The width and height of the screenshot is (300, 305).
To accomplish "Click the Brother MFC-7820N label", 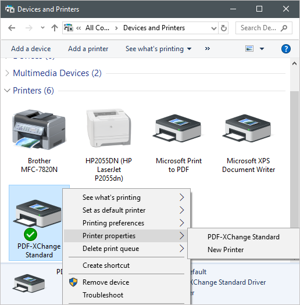I will pos(39,165).
